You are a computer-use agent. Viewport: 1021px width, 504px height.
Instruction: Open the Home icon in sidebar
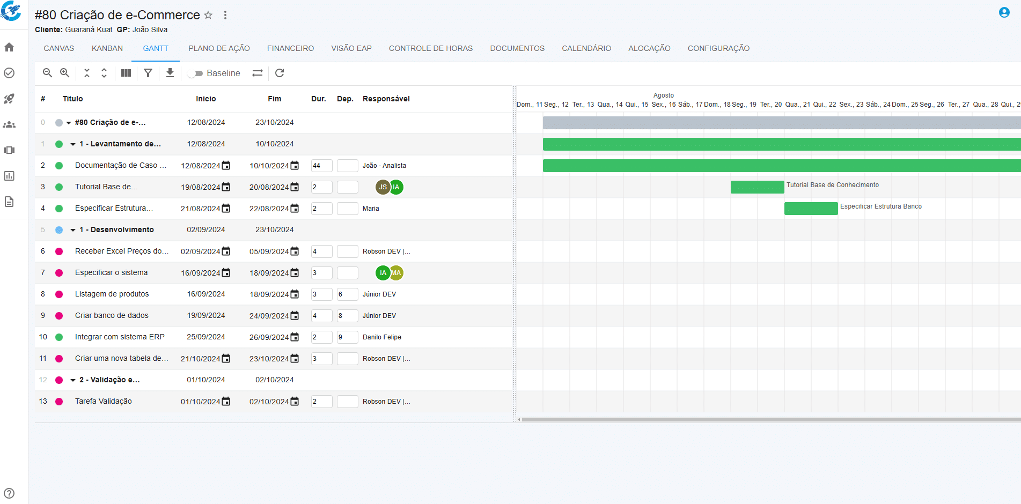pos(9,47)
